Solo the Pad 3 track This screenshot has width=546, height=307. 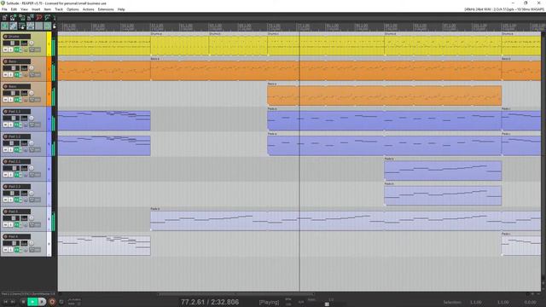(x=10, y=225)
